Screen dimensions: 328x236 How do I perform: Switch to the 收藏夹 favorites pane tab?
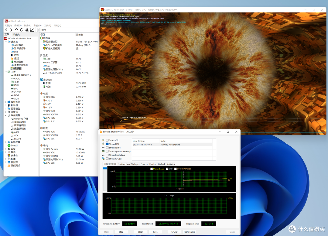click(16, 35)
